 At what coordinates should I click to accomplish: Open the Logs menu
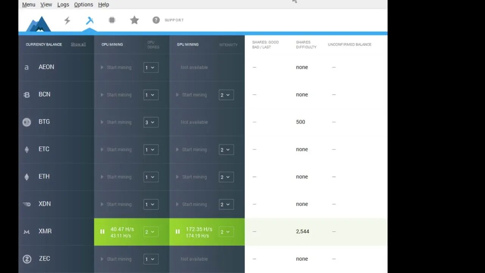click(63, 5)
